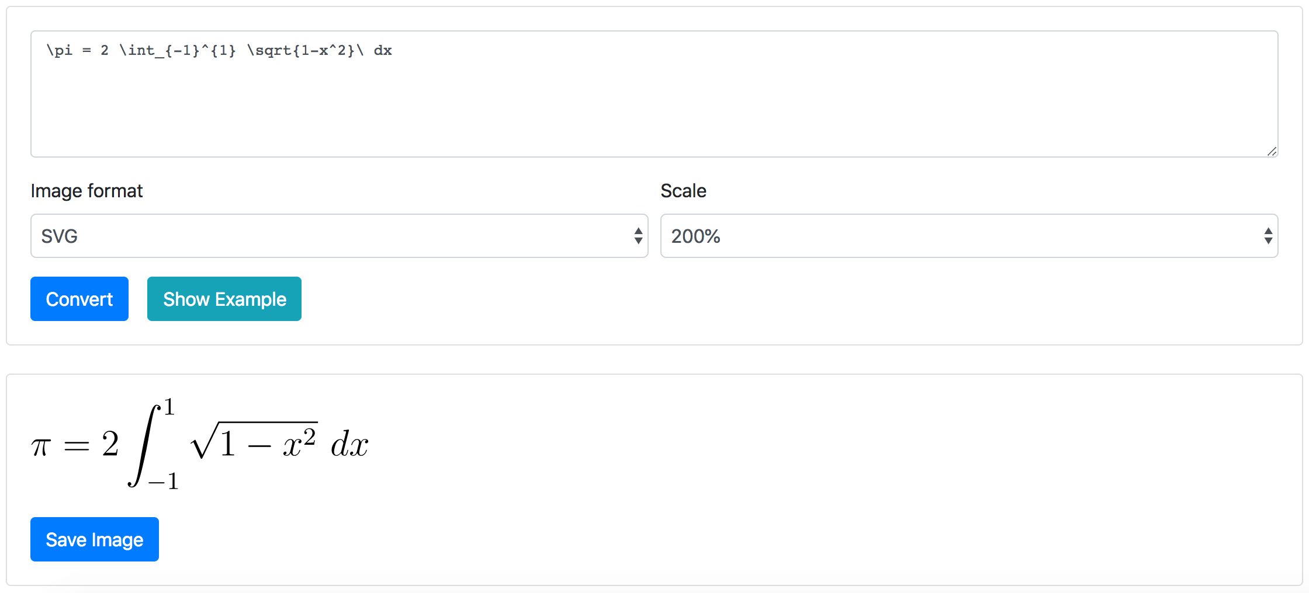Screen dimensions: 1309x593
Task: Click the rendered square root expression
Action: 255,442
